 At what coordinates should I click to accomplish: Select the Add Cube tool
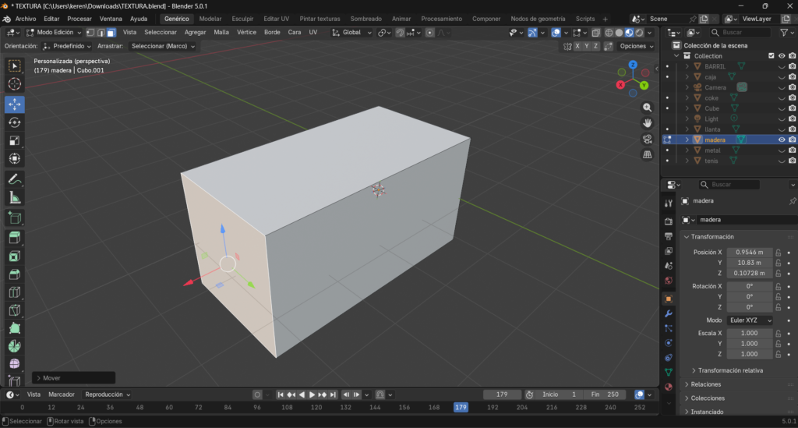pyautogui.click(x=14, y=218)
